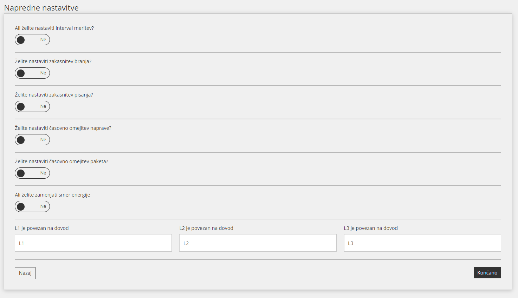Screen dimensions: 518x298
Task: Select the 'Želite nastaviti časovno omejitev naprave?' label
Action: (x=63, y=128)
